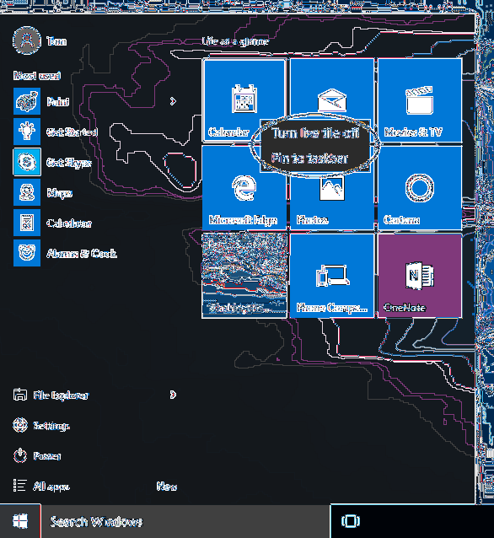Click the Search Windows box
This screenshot has height=538, width=494.
185,521
